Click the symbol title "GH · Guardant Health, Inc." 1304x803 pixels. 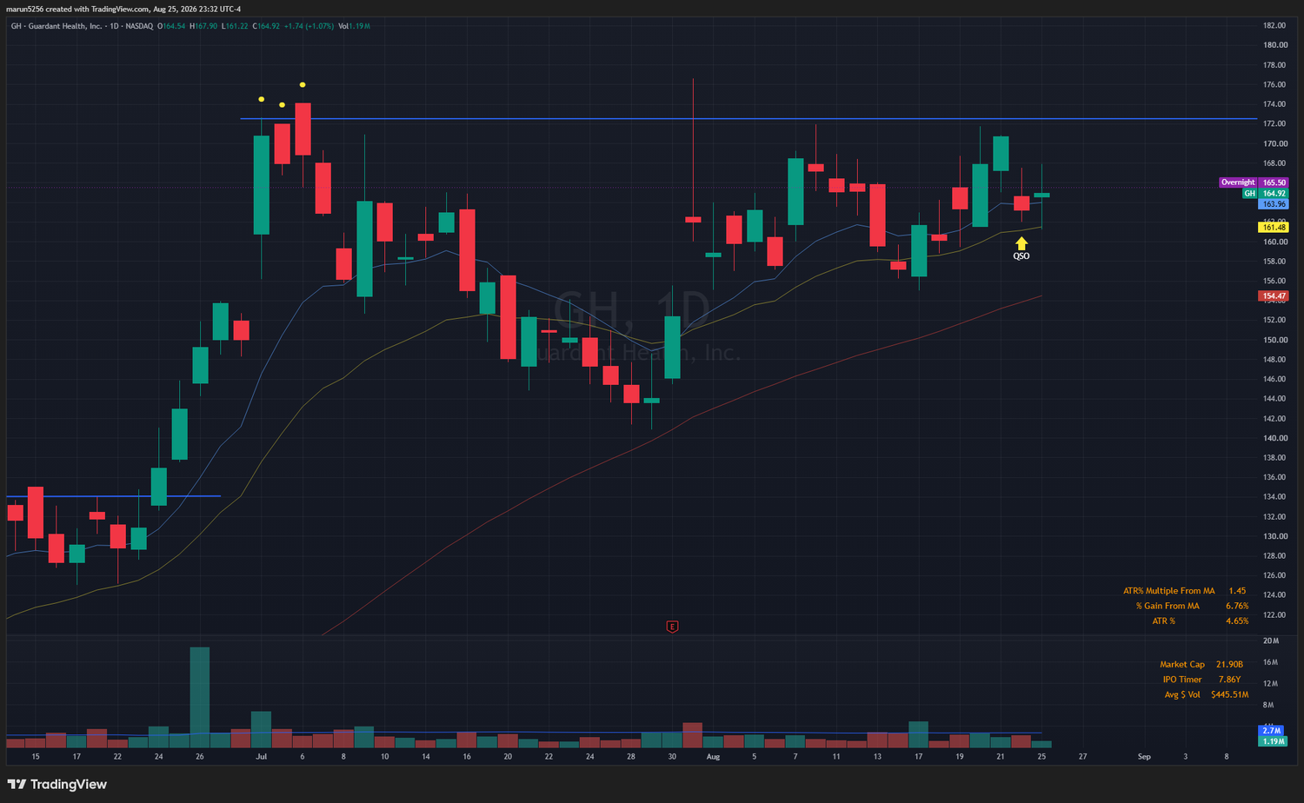coord(56,26)
